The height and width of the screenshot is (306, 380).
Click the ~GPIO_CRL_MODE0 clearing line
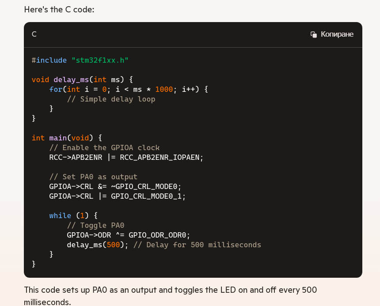pyautogui.click(x=115, y=186)
